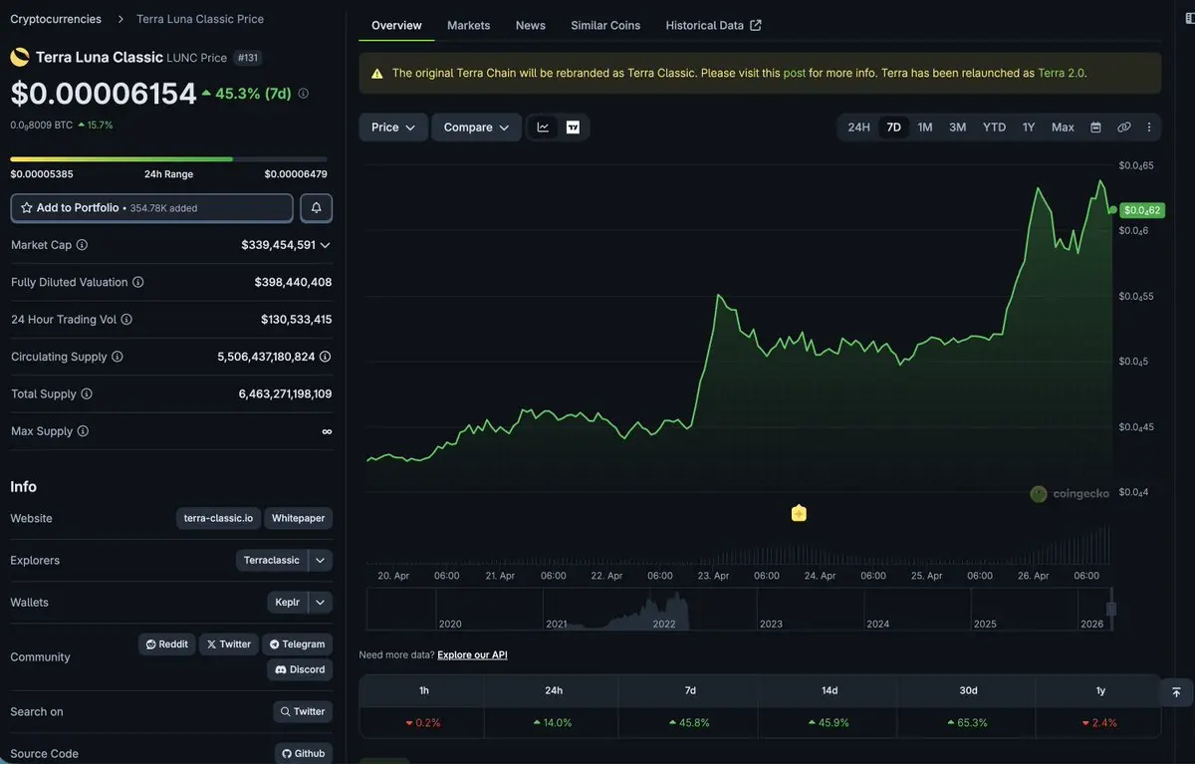The image size is (1195, 764).
Task: Open the Price dropdown
Action: 393,127
